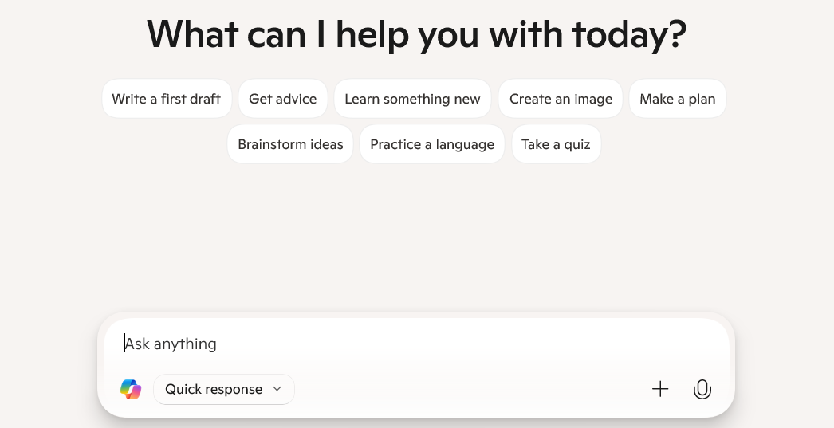This screenshot has width=834, height=428.
Task: Choose the "Brainstorm ideas" chip
Action: 290,144
